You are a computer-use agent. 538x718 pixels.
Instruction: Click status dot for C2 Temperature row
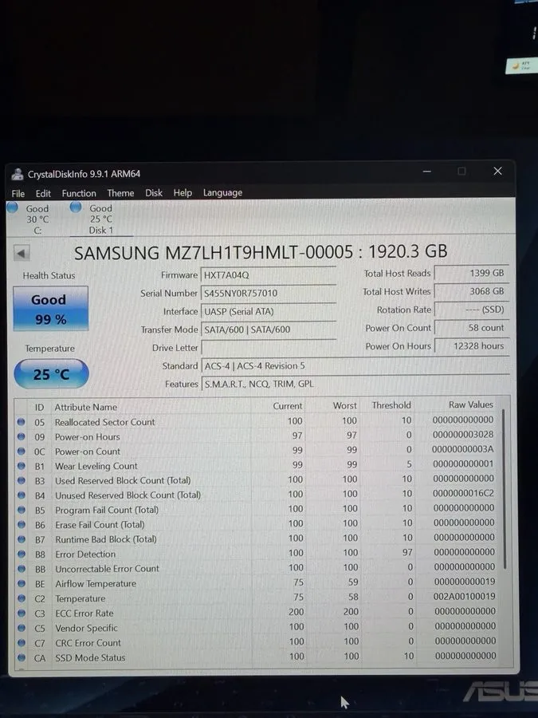pos(21,598)
